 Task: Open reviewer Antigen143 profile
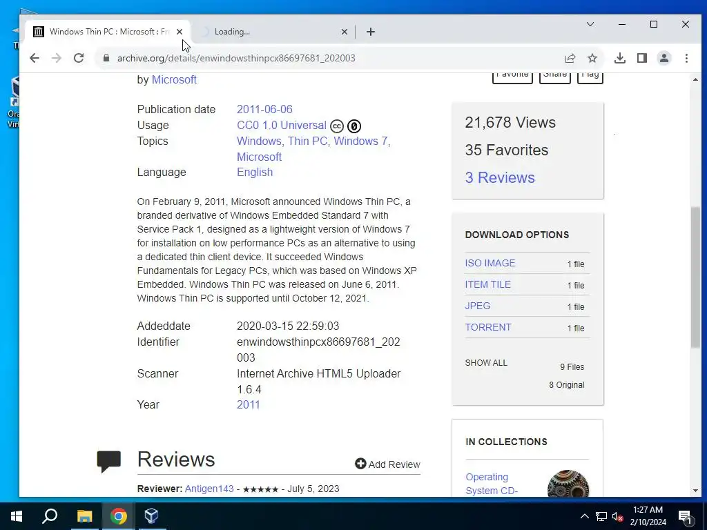point(209,489)
